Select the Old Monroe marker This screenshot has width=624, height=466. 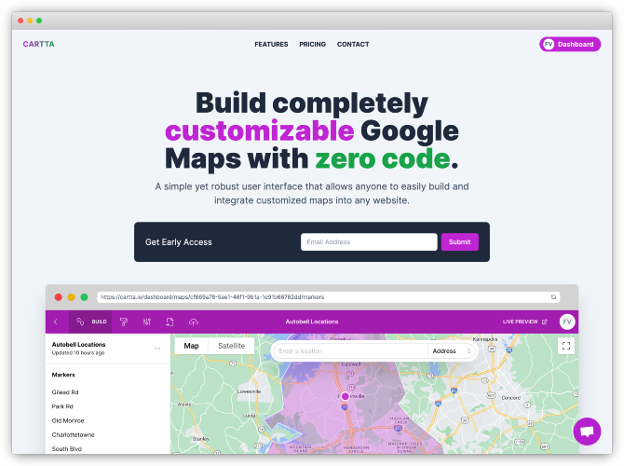[68, 420]
